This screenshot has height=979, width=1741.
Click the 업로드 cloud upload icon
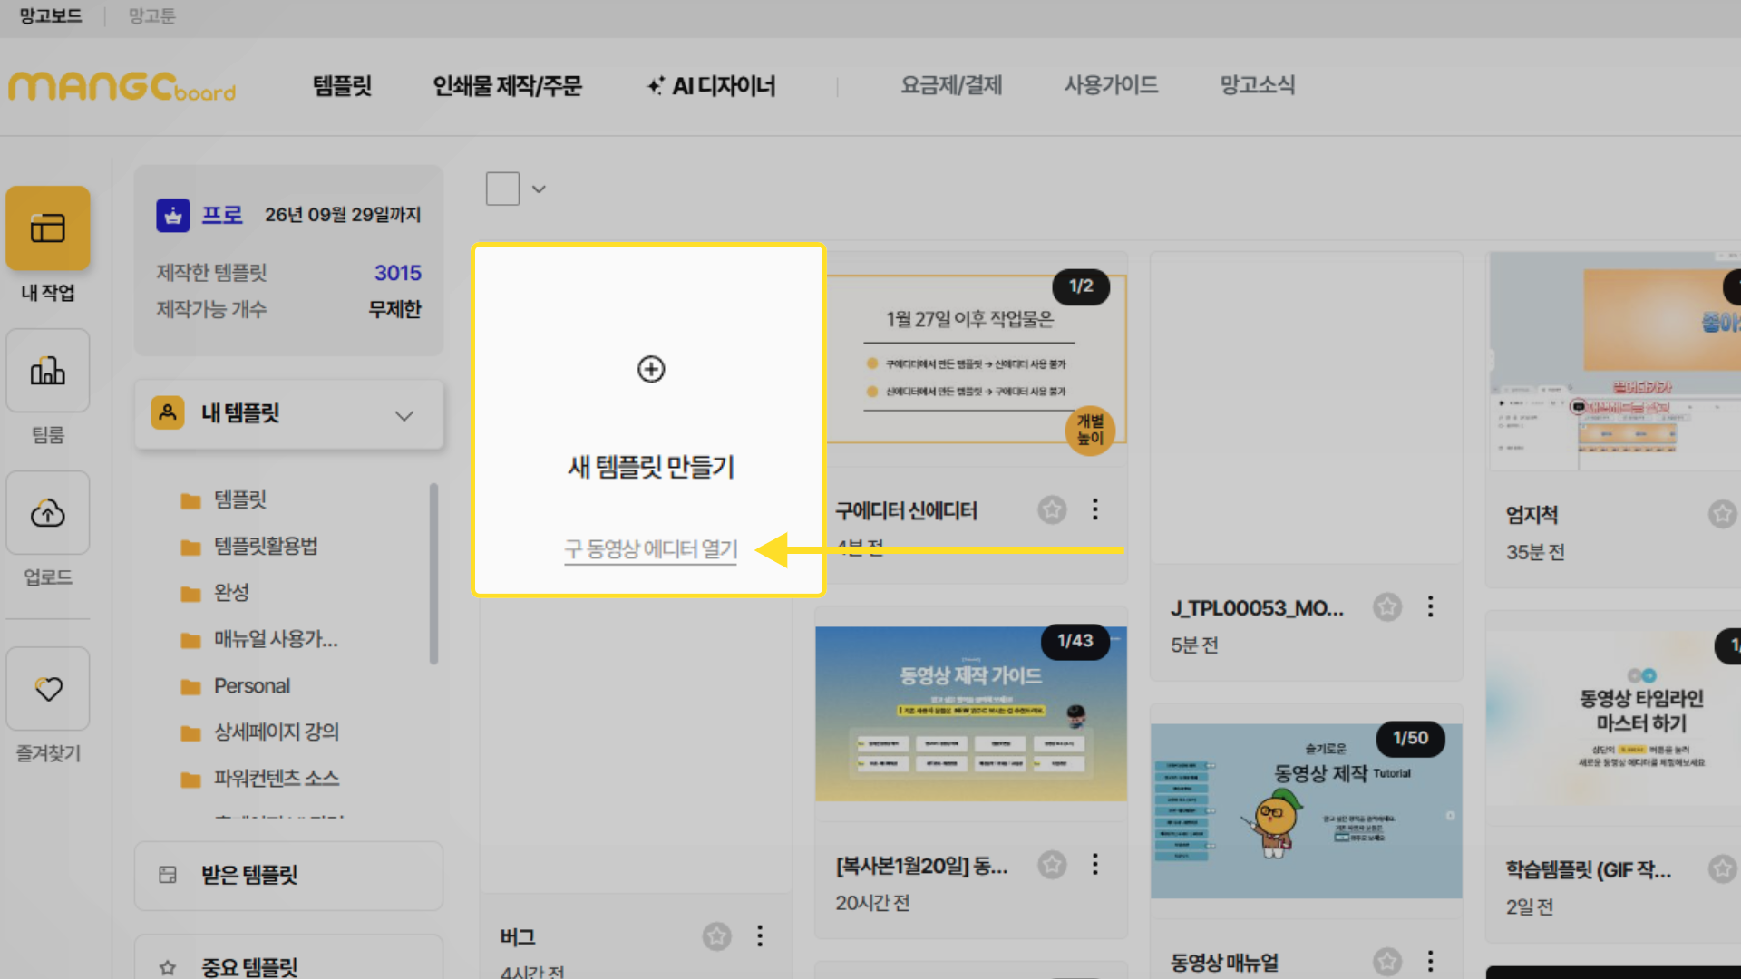coord(48,513)
